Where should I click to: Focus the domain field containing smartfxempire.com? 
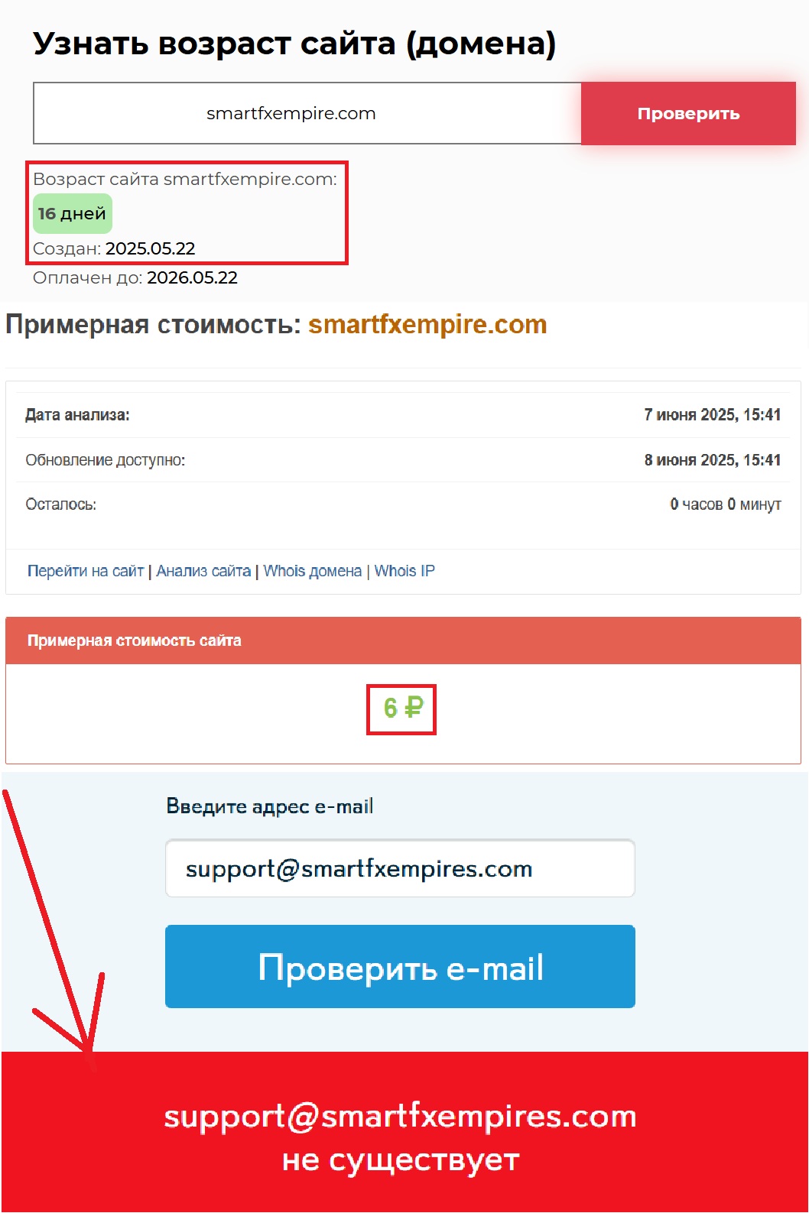click(307, 113)
